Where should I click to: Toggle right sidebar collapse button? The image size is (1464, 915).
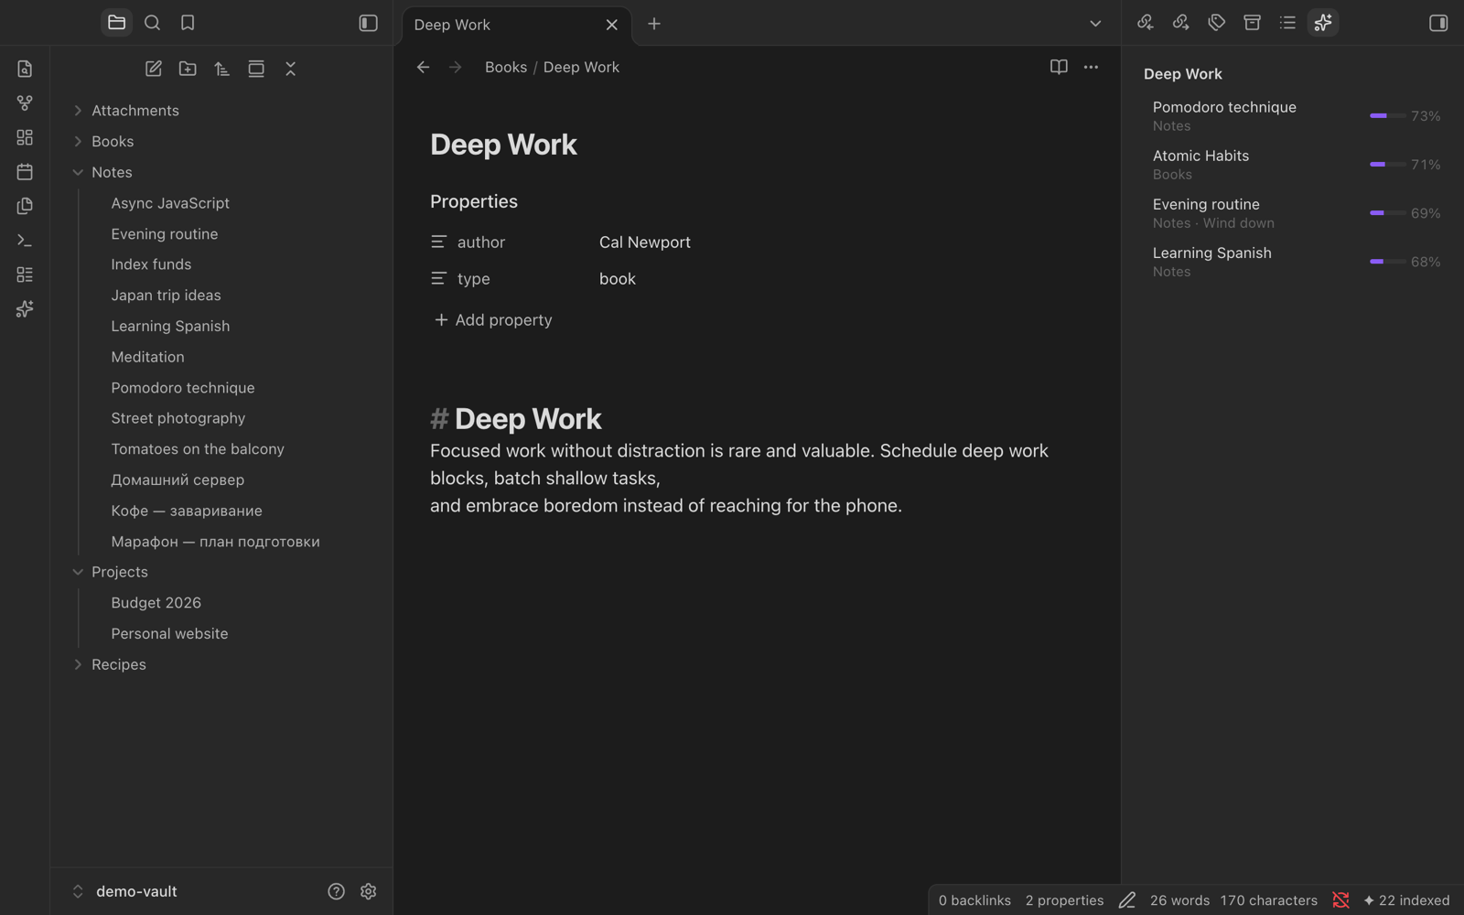click(x=1438, y=23)
